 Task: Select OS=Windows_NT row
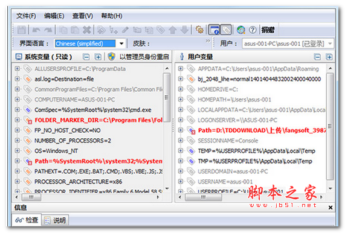tap(56, 151)
